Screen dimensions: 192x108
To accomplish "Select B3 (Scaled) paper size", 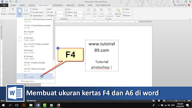I will 35,58.
